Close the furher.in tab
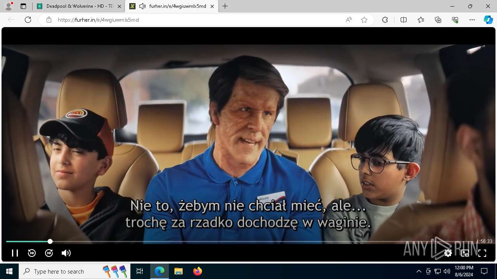 click(212, 6)
